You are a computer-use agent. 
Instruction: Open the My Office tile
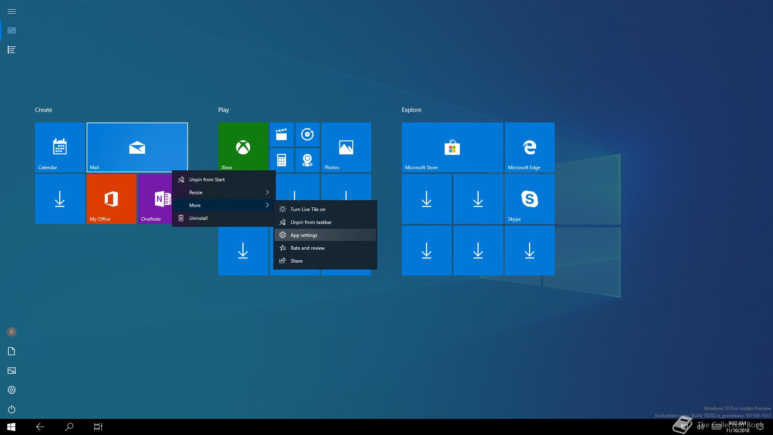click(111, 199)
